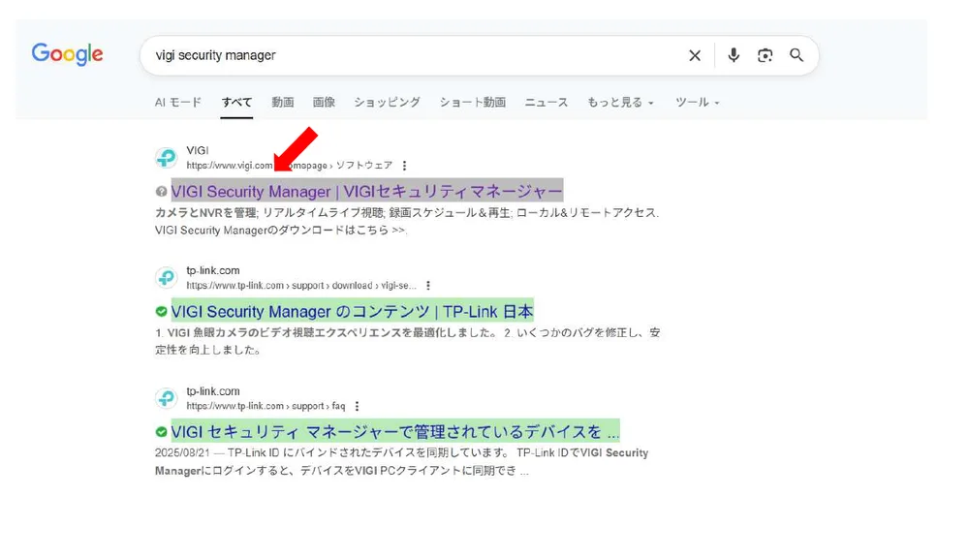Screen dimensions: 969x558
Task: Open the ショート動画 tab
Action: [x=473, y=102]
